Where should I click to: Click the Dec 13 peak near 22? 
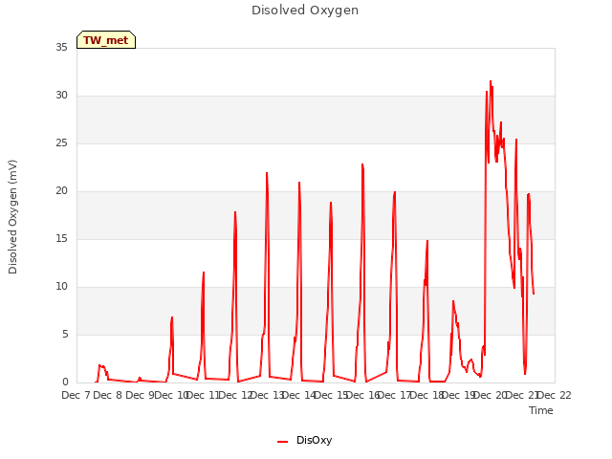tap(267, 173)
